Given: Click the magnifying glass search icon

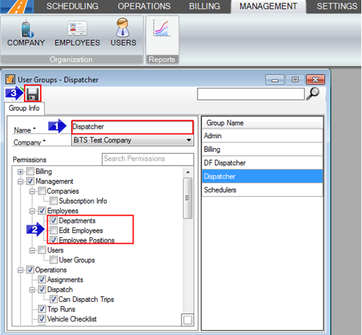Looking at the screenshot, I should pos(313,93).
